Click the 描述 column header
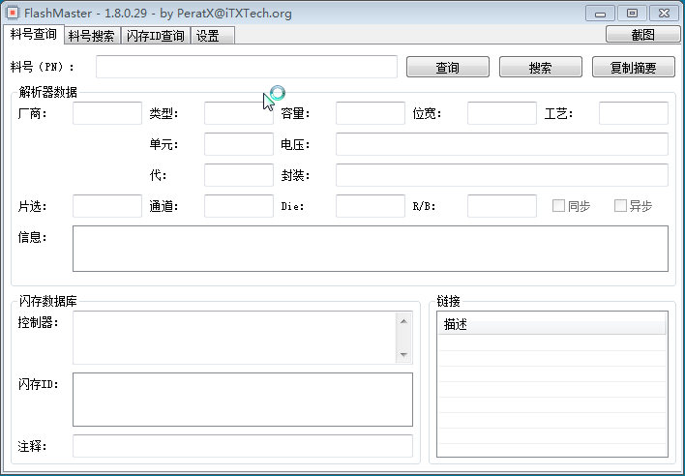685x476 pixels. click(551, 325)
